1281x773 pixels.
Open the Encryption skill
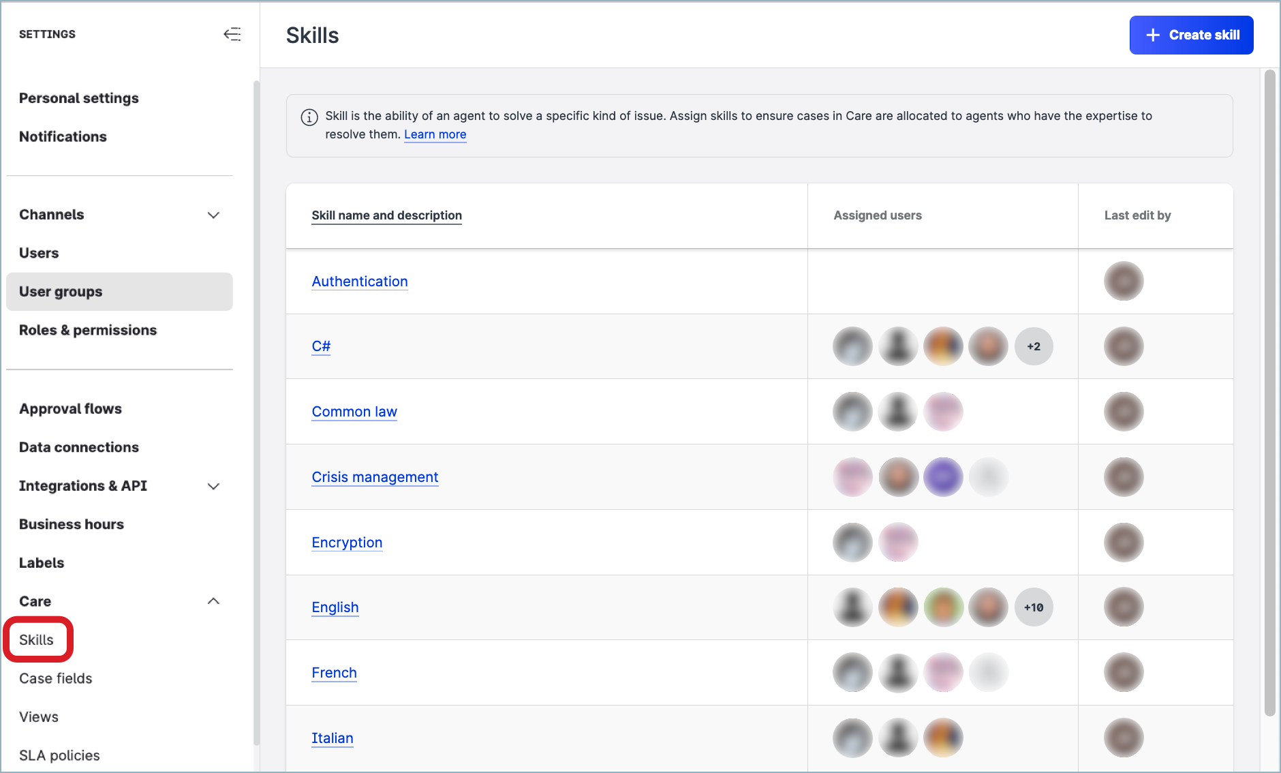pyautogui.click(x=347, y=543)
